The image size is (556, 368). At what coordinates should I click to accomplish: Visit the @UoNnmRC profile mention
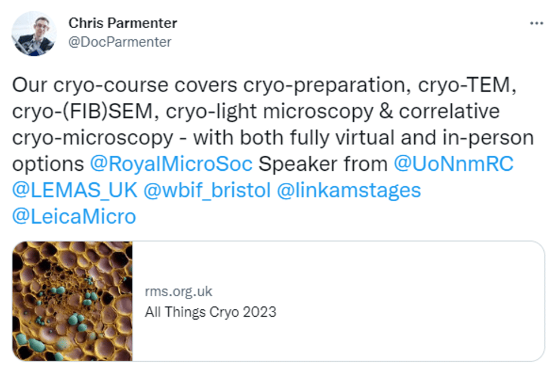tap(453, 164)
